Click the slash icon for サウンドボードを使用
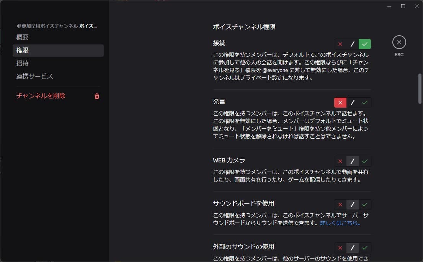This screenshot has width=423, height=262. 352,205
